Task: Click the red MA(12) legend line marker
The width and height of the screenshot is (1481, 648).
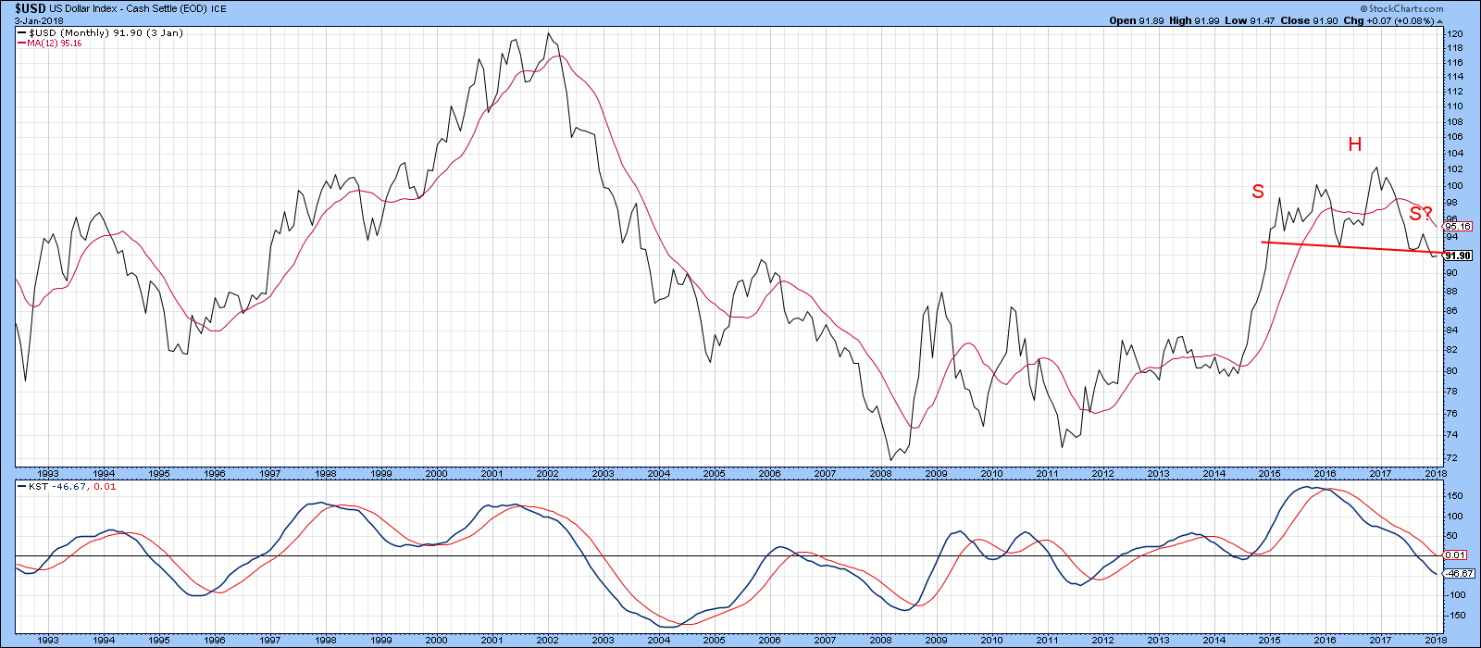Action: coord(22,44)
